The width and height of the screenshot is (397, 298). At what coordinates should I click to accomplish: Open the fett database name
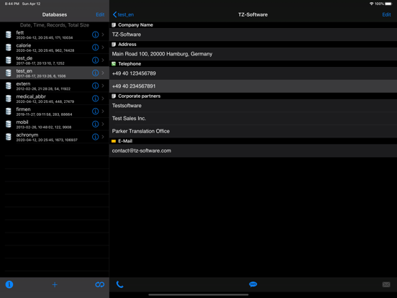(x=20, y=32)
